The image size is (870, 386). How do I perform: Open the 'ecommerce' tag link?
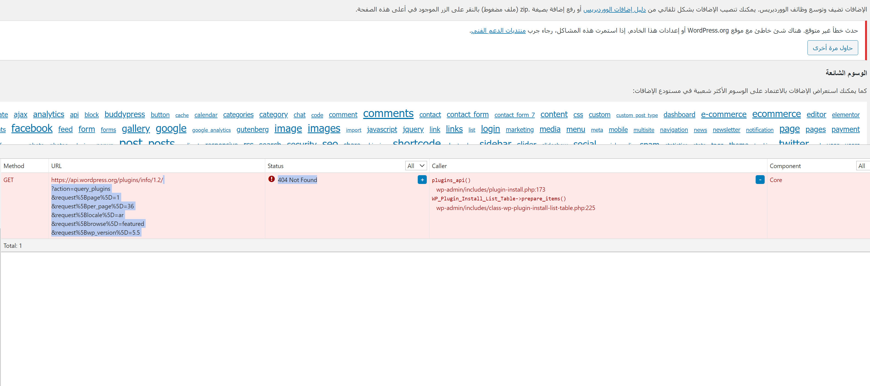coord(776,114)
